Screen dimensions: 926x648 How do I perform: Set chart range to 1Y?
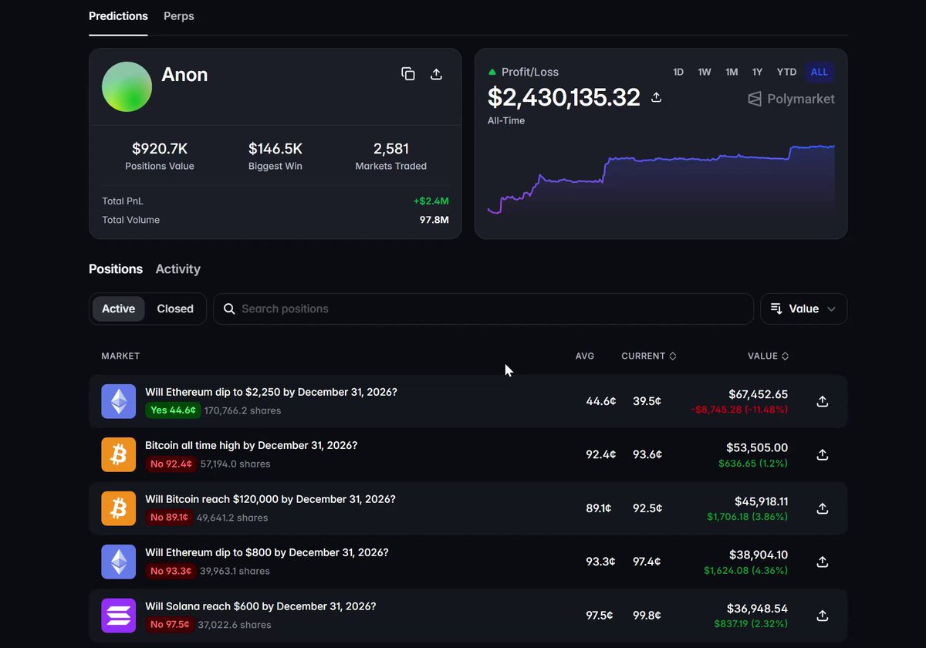[x=758, y=72]
